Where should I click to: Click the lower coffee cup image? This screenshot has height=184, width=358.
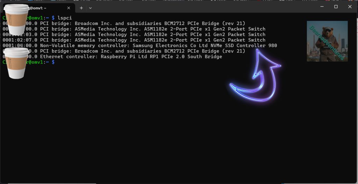(17, 63)
